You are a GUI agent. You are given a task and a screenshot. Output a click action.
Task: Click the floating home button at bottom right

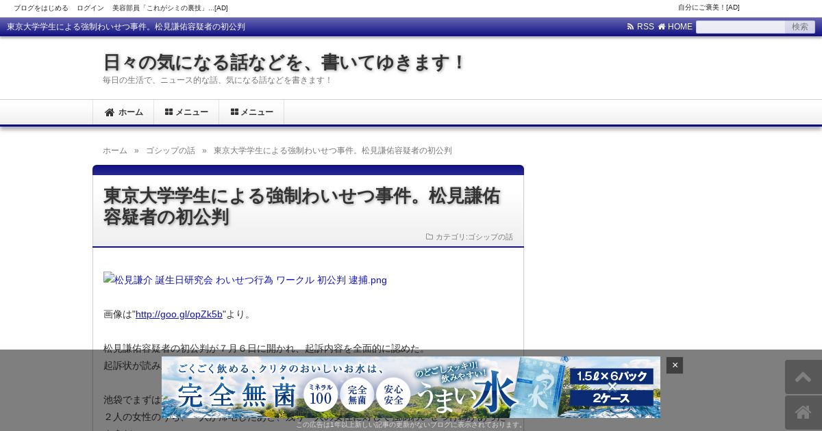(804, 413)
